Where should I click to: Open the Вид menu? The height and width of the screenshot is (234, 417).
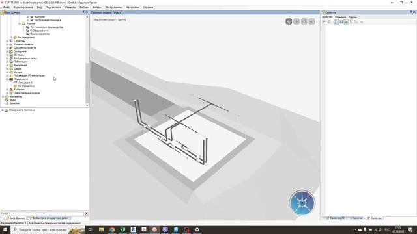coord(39,8)
